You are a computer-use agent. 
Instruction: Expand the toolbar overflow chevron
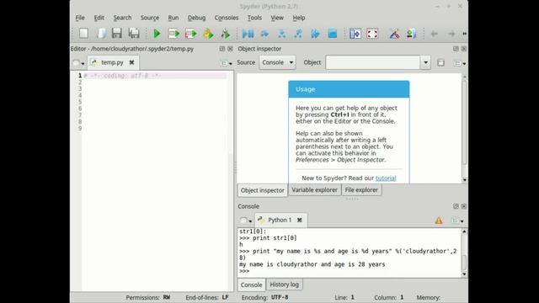[464, 34]
